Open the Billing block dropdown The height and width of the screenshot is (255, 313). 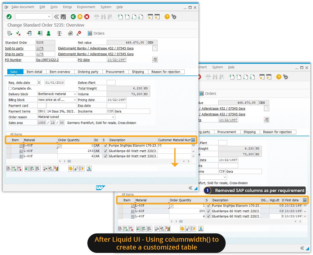pos(75,100)
